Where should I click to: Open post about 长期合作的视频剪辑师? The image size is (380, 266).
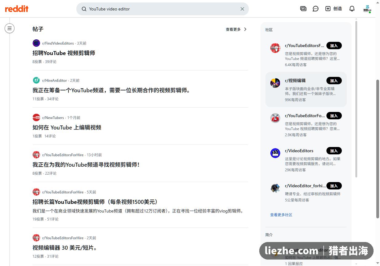112,90
